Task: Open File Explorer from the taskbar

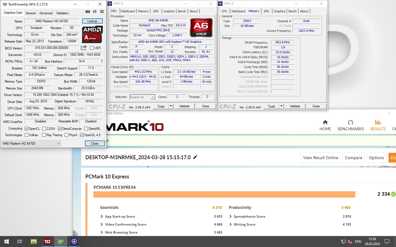Action: [x=34, y=242]
